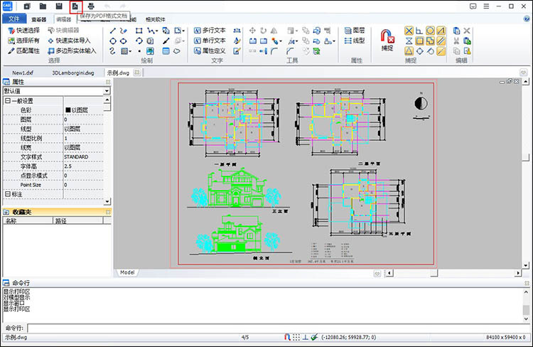533x347 pixels.
Task: Click the Insert image icon in draw group
Action: pos(150,51)
